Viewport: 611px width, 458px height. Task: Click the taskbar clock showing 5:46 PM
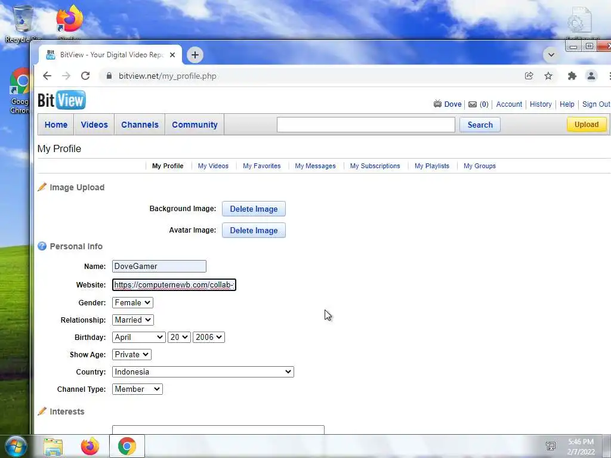(581, 447)
